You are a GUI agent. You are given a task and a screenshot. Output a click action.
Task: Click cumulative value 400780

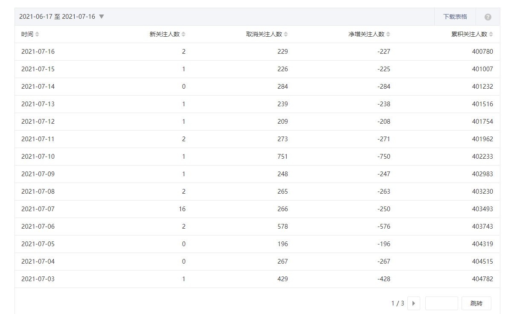(482, 52)
